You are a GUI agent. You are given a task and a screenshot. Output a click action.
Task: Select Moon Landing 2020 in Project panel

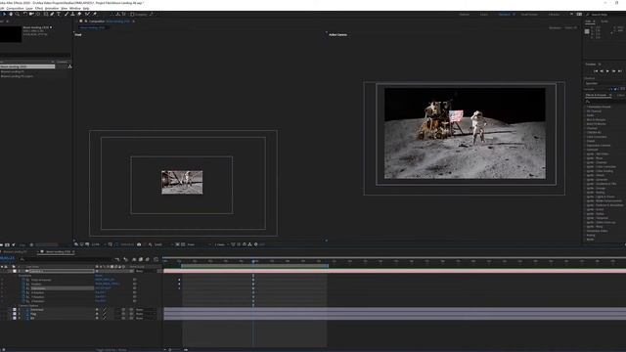coord(27,66)
